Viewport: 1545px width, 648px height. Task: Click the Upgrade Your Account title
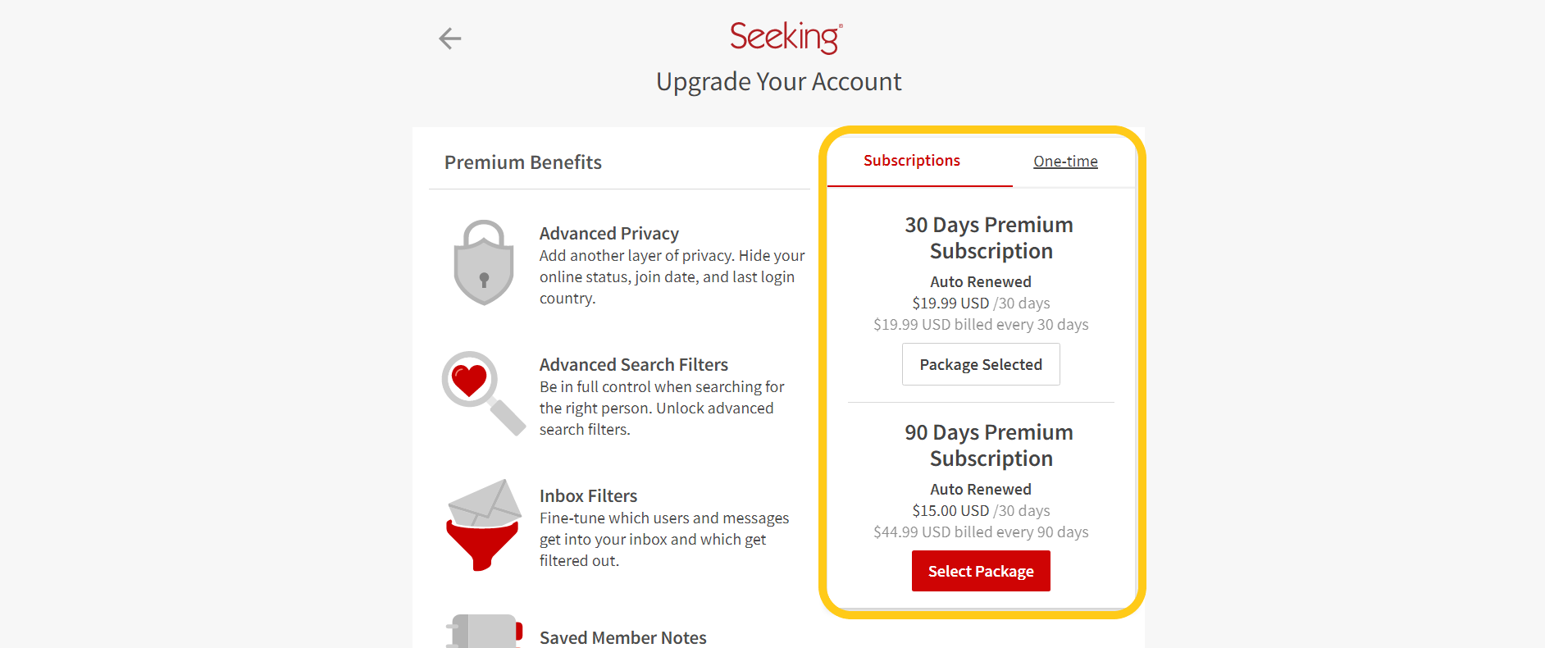click(778, 82)
